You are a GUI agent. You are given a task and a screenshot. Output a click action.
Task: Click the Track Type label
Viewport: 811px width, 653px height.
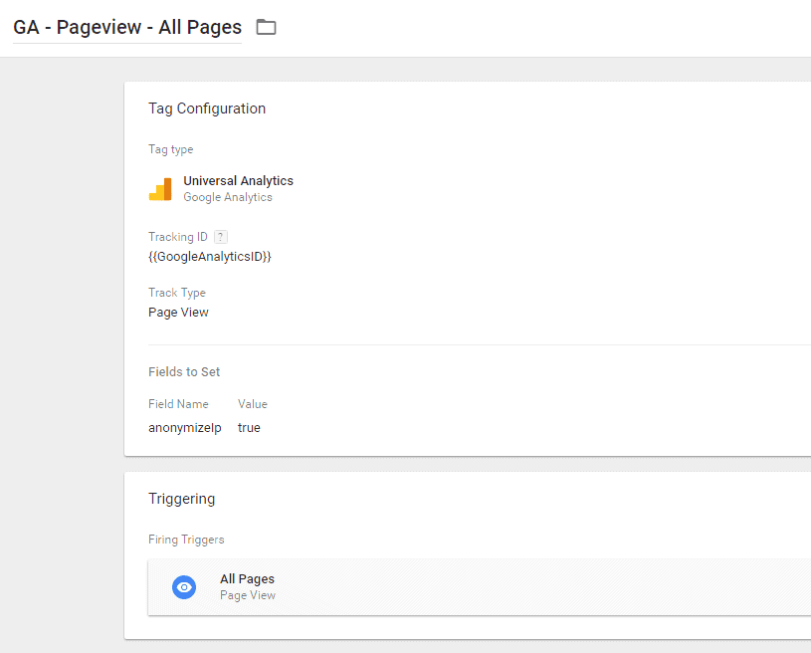click(177, 293)
